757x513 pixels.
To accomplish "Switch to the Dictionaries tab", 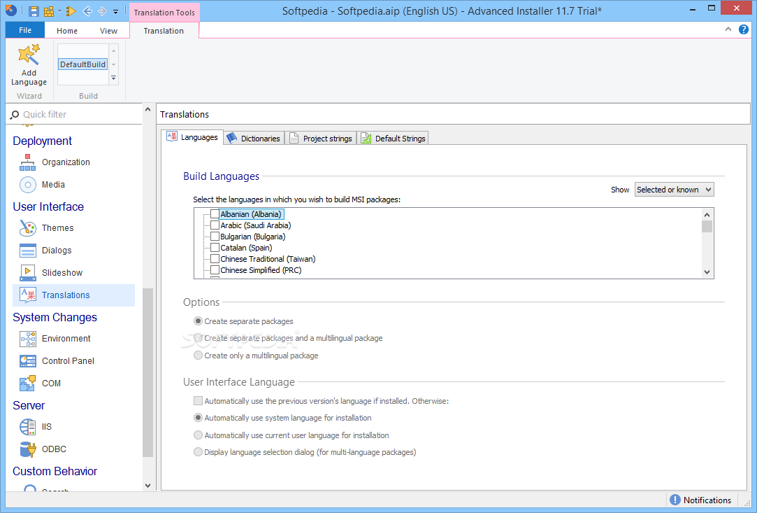I will point(254,139).
